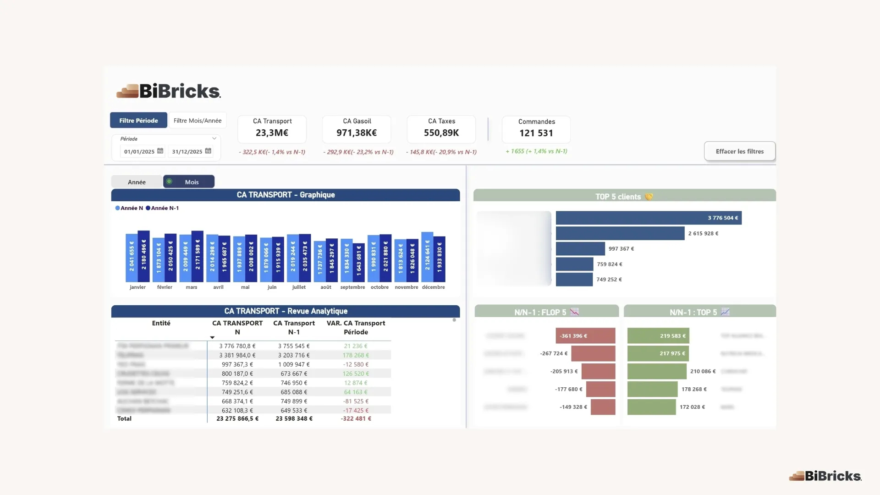Image resolution: width=880 pixels, height=495 pixels.
Task: Click the 219 583 € top variation bar
Action: [658, 336]
